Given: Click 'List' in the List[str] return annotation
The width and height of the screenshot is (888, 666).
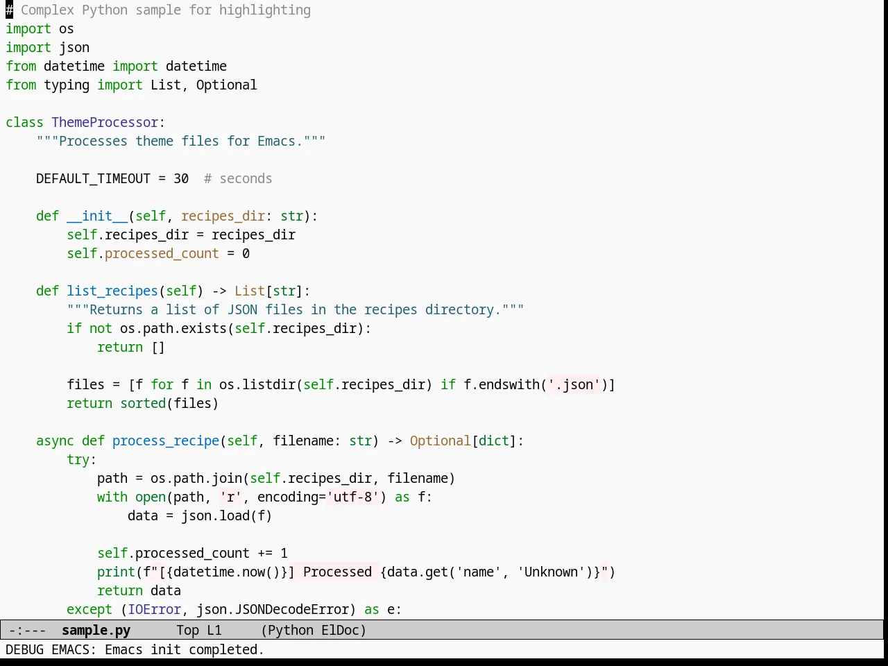Looking at the screenshot, I should pos(250,291).
